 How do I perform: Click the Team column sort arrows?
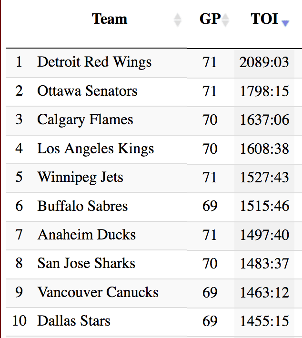(178, 20)
